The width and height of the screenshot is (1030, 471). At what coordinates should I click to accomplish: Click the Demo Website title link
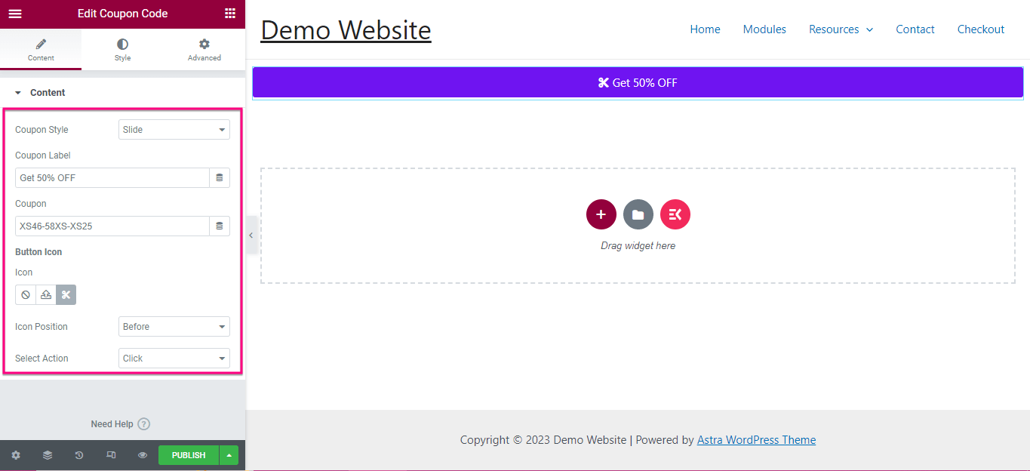pos(346,29)
